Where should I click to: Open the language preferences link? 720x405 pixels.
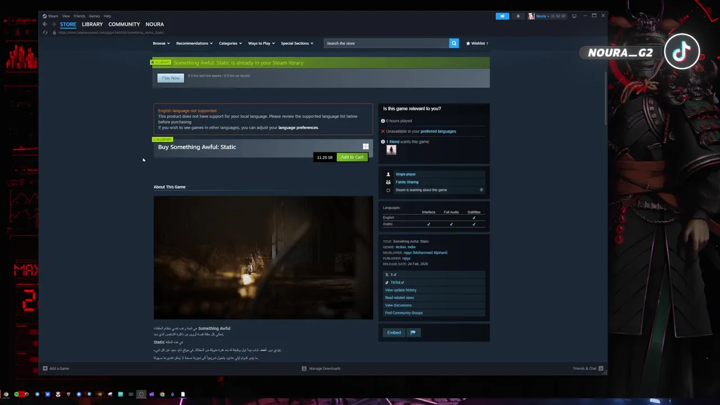point(298,128)
